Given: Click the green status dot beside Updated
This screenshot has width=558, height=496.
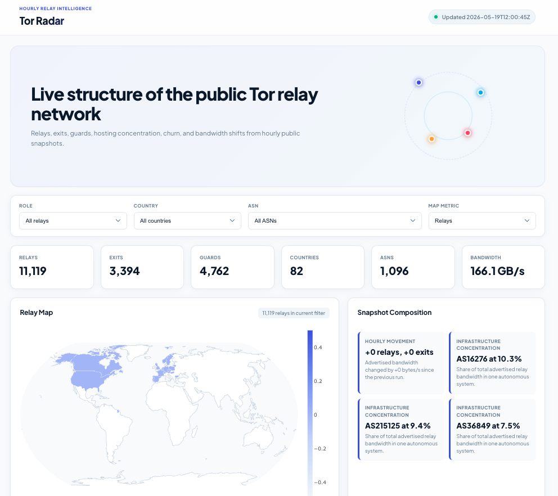Looking at the screenshot, I should pos(436,17).
